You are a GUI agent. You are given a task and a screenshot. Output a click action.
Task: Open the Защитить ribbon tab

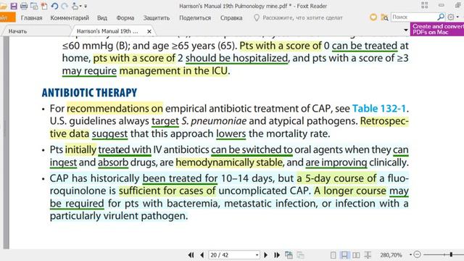(x=157, y=17)
